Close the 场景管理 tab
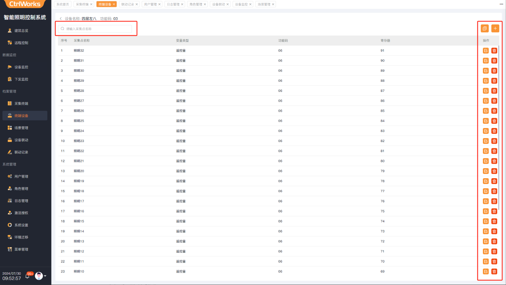 [273, 4]
